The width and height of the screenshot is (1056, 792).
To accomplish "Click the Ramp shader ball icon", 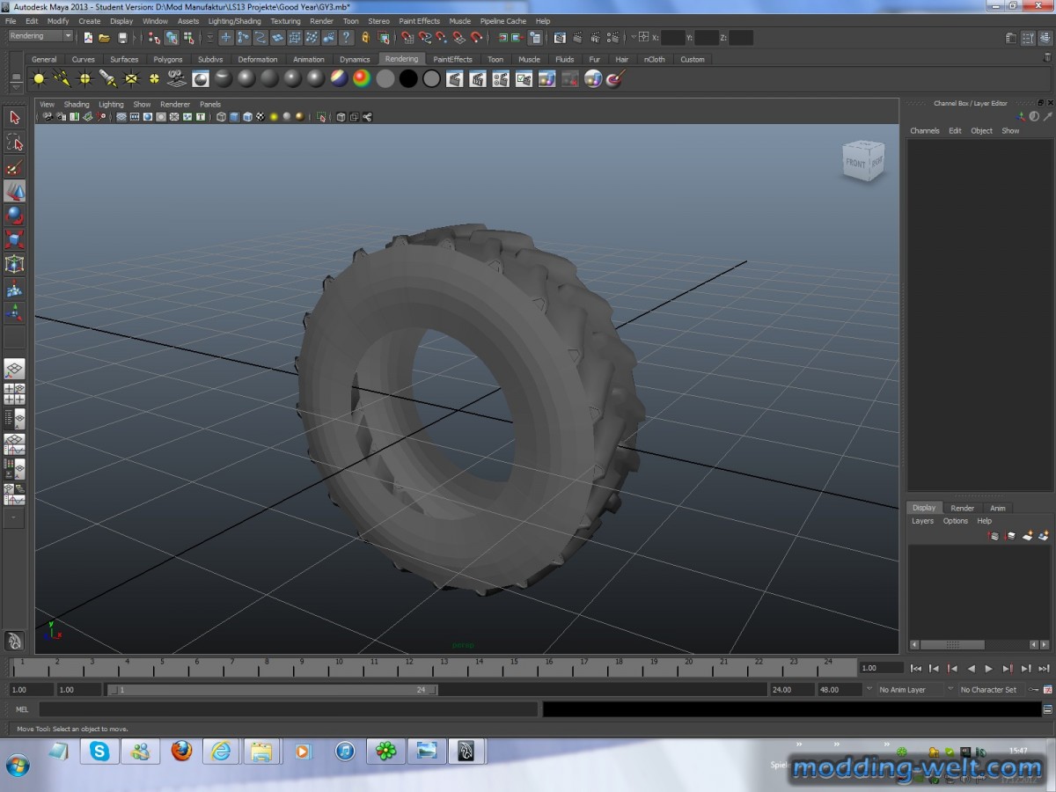I will tap(362, 79).
